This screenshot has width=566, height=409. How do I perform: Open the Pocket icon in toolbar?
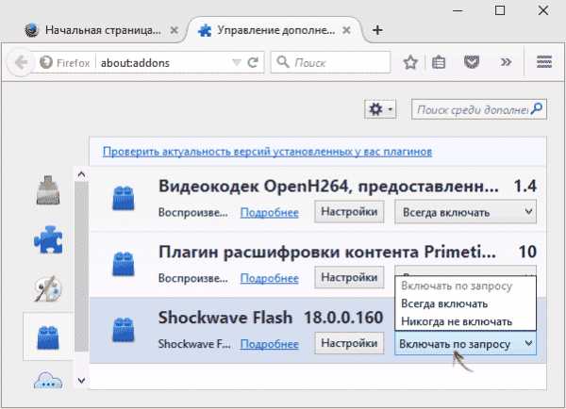point(472,62)
